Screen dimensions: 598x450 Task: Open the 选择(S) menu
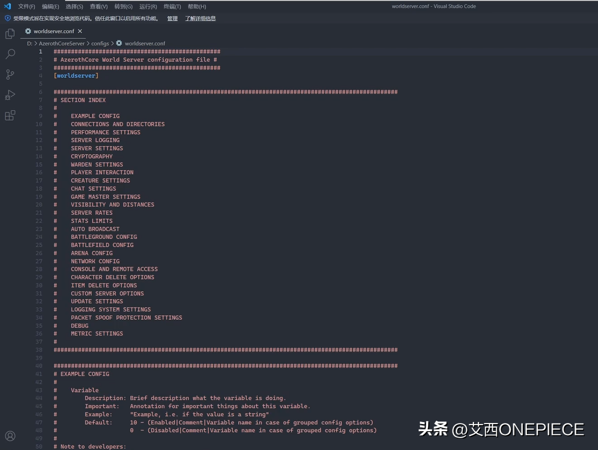[x=74, y=6]
